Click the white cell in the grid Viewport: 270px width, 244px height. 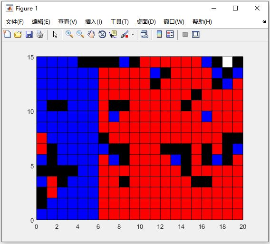tap(228, 62)
